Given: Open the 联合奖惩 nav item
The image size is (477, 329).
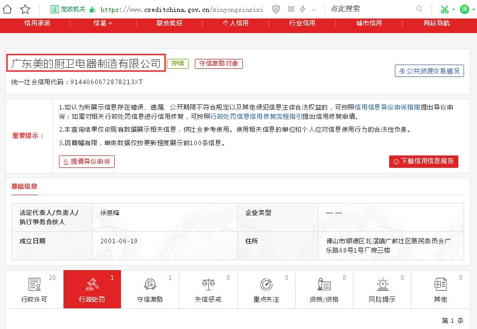Looking at the screenshot, I should tap(170, 23).
